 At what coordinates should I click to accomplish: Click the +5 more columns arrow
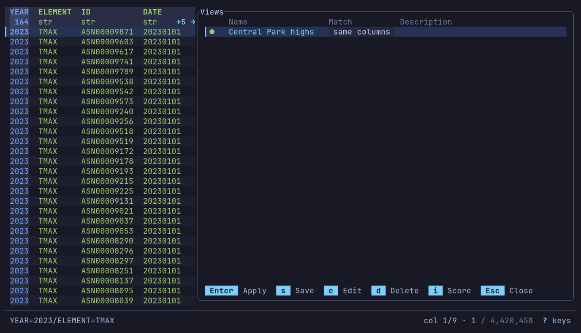[186, 22]
